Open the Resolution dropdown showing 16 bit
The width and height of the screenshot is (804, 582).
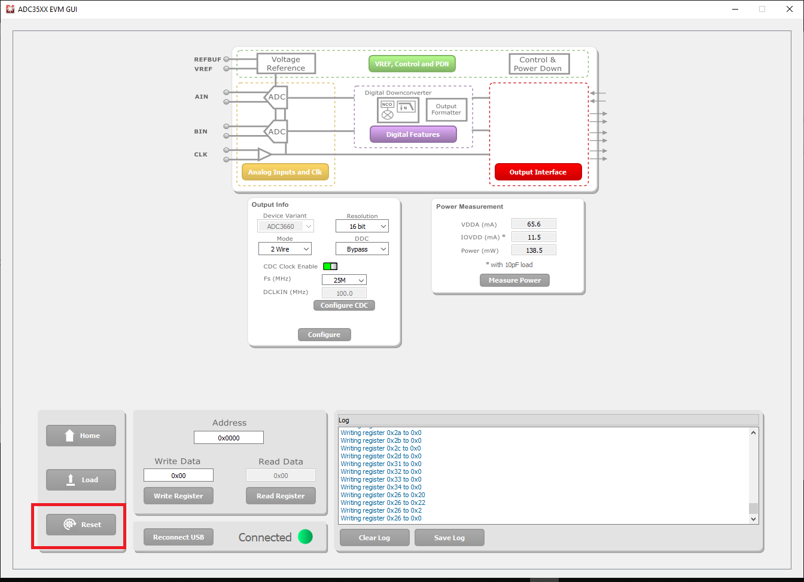pyautogui.click(x=361, y=226)
